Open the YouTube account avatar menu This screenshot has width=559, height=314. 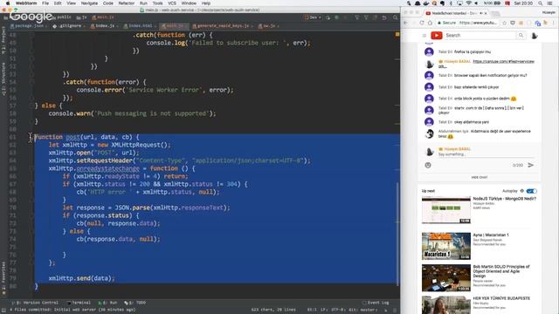534,36
